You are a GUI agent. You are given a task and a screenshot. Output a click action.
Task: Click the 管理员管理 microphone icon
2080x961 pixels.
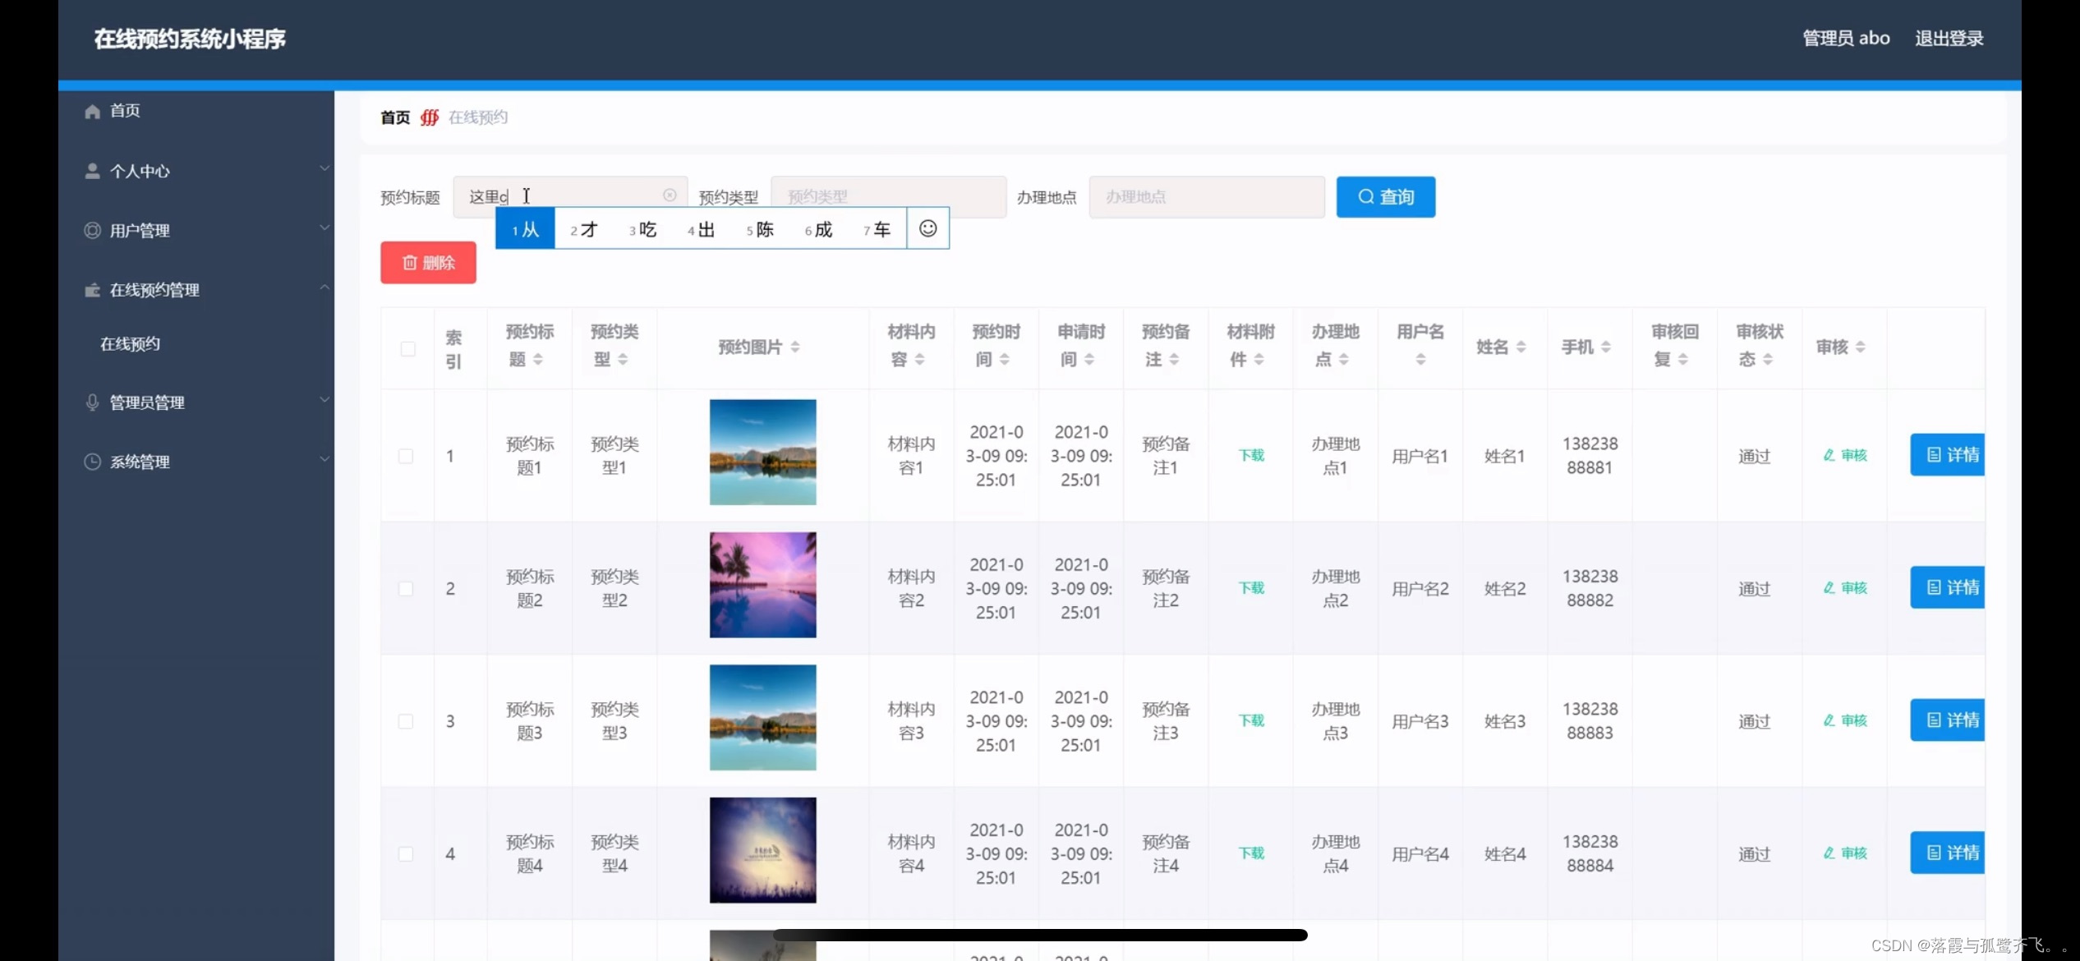coord(92,402)
